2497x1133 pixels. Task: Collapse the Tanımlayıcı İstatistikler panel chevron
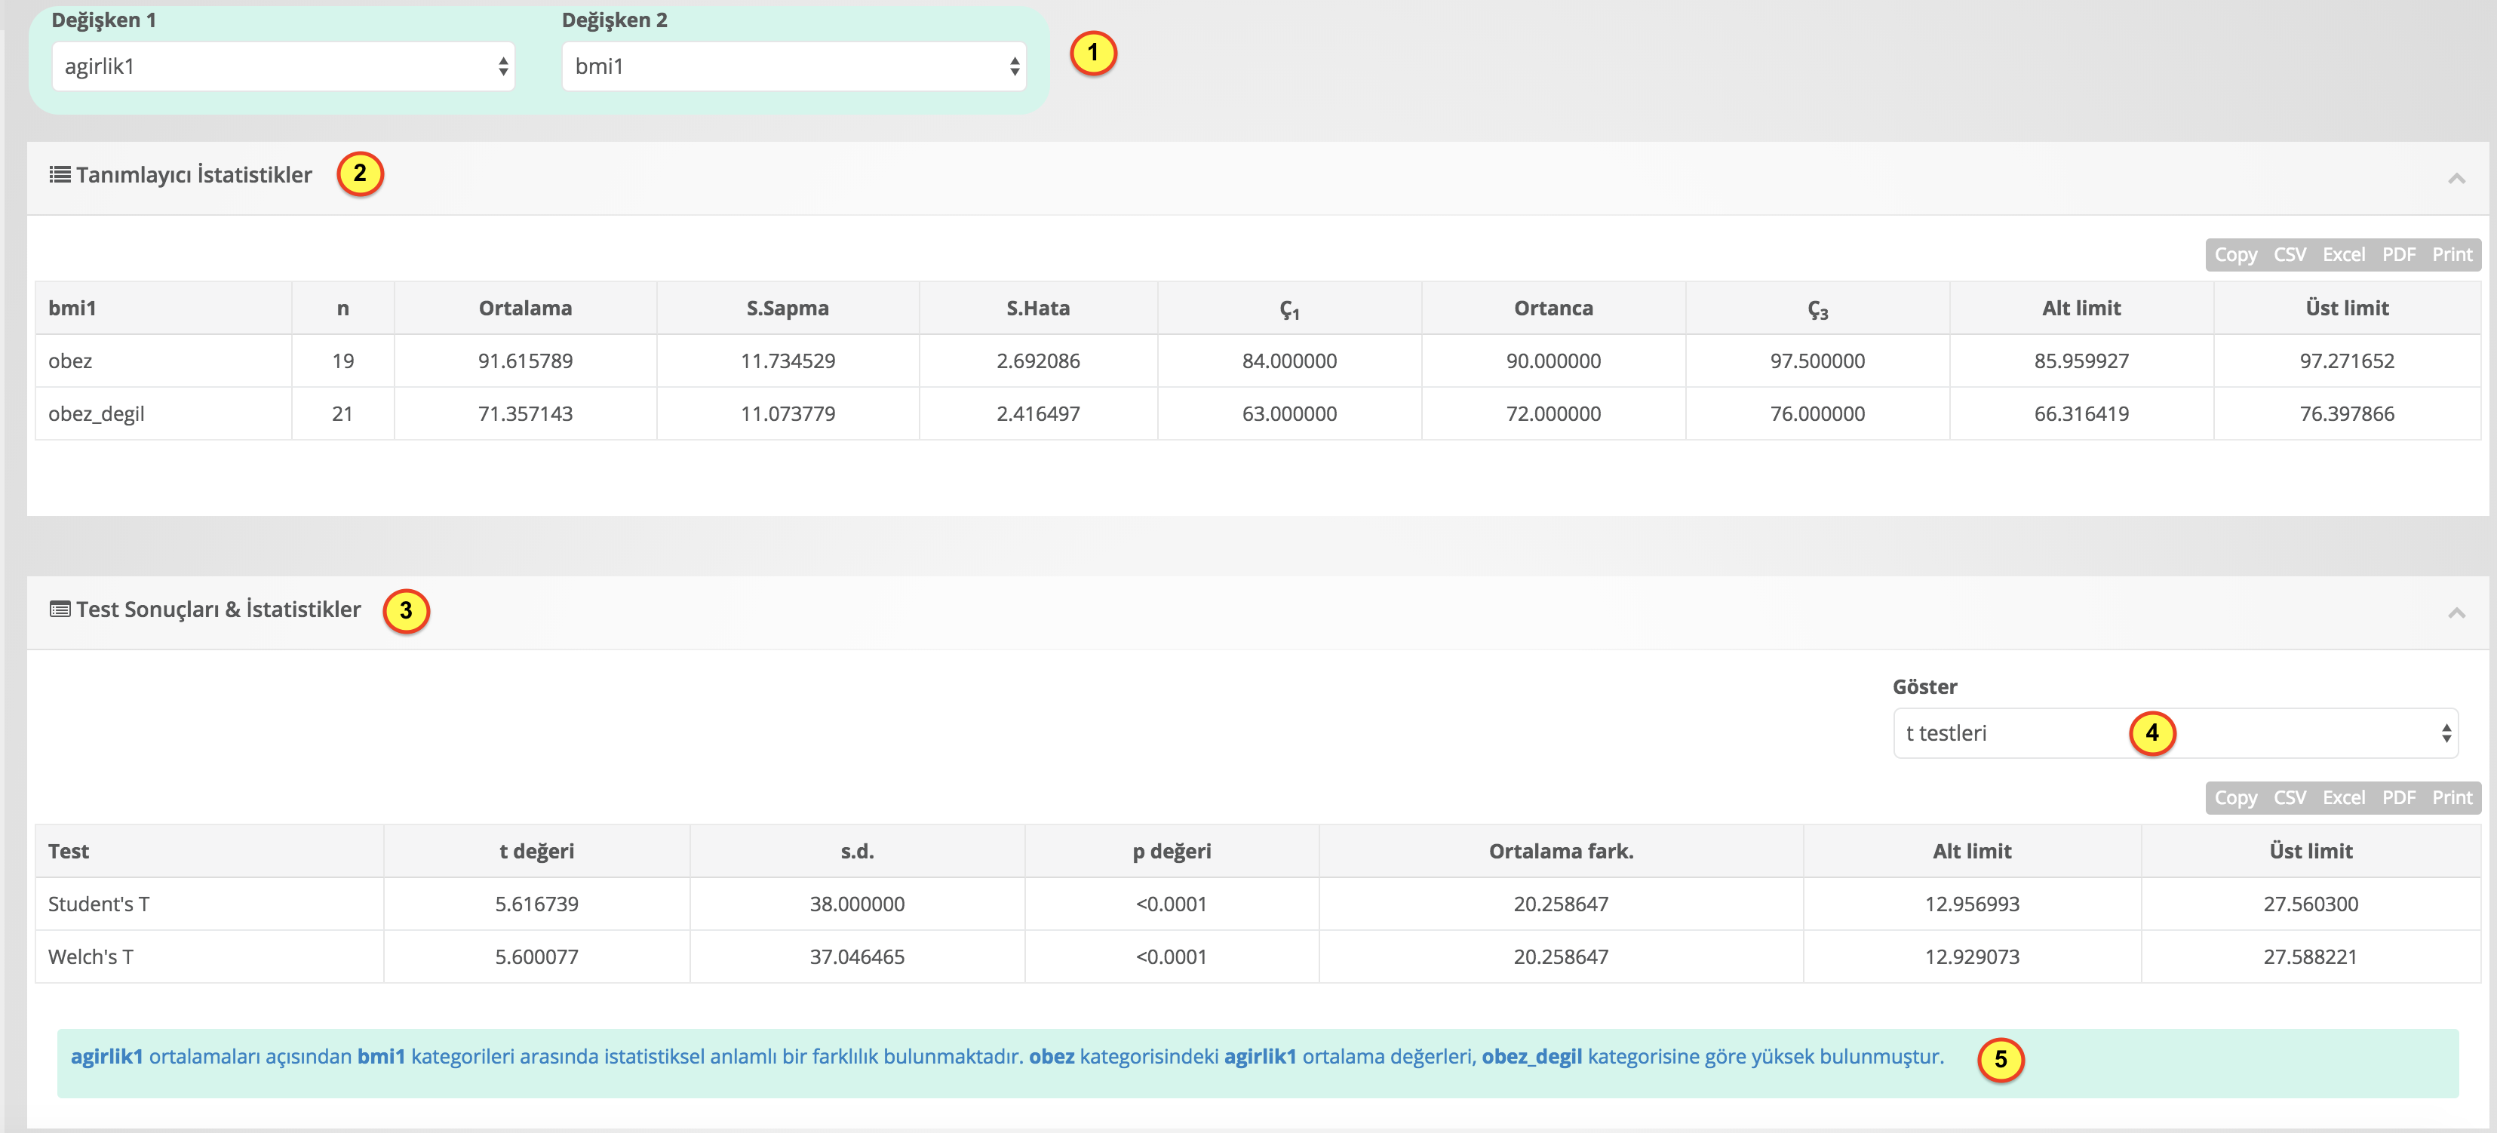pyautogui.click(x=2456, y=178)
